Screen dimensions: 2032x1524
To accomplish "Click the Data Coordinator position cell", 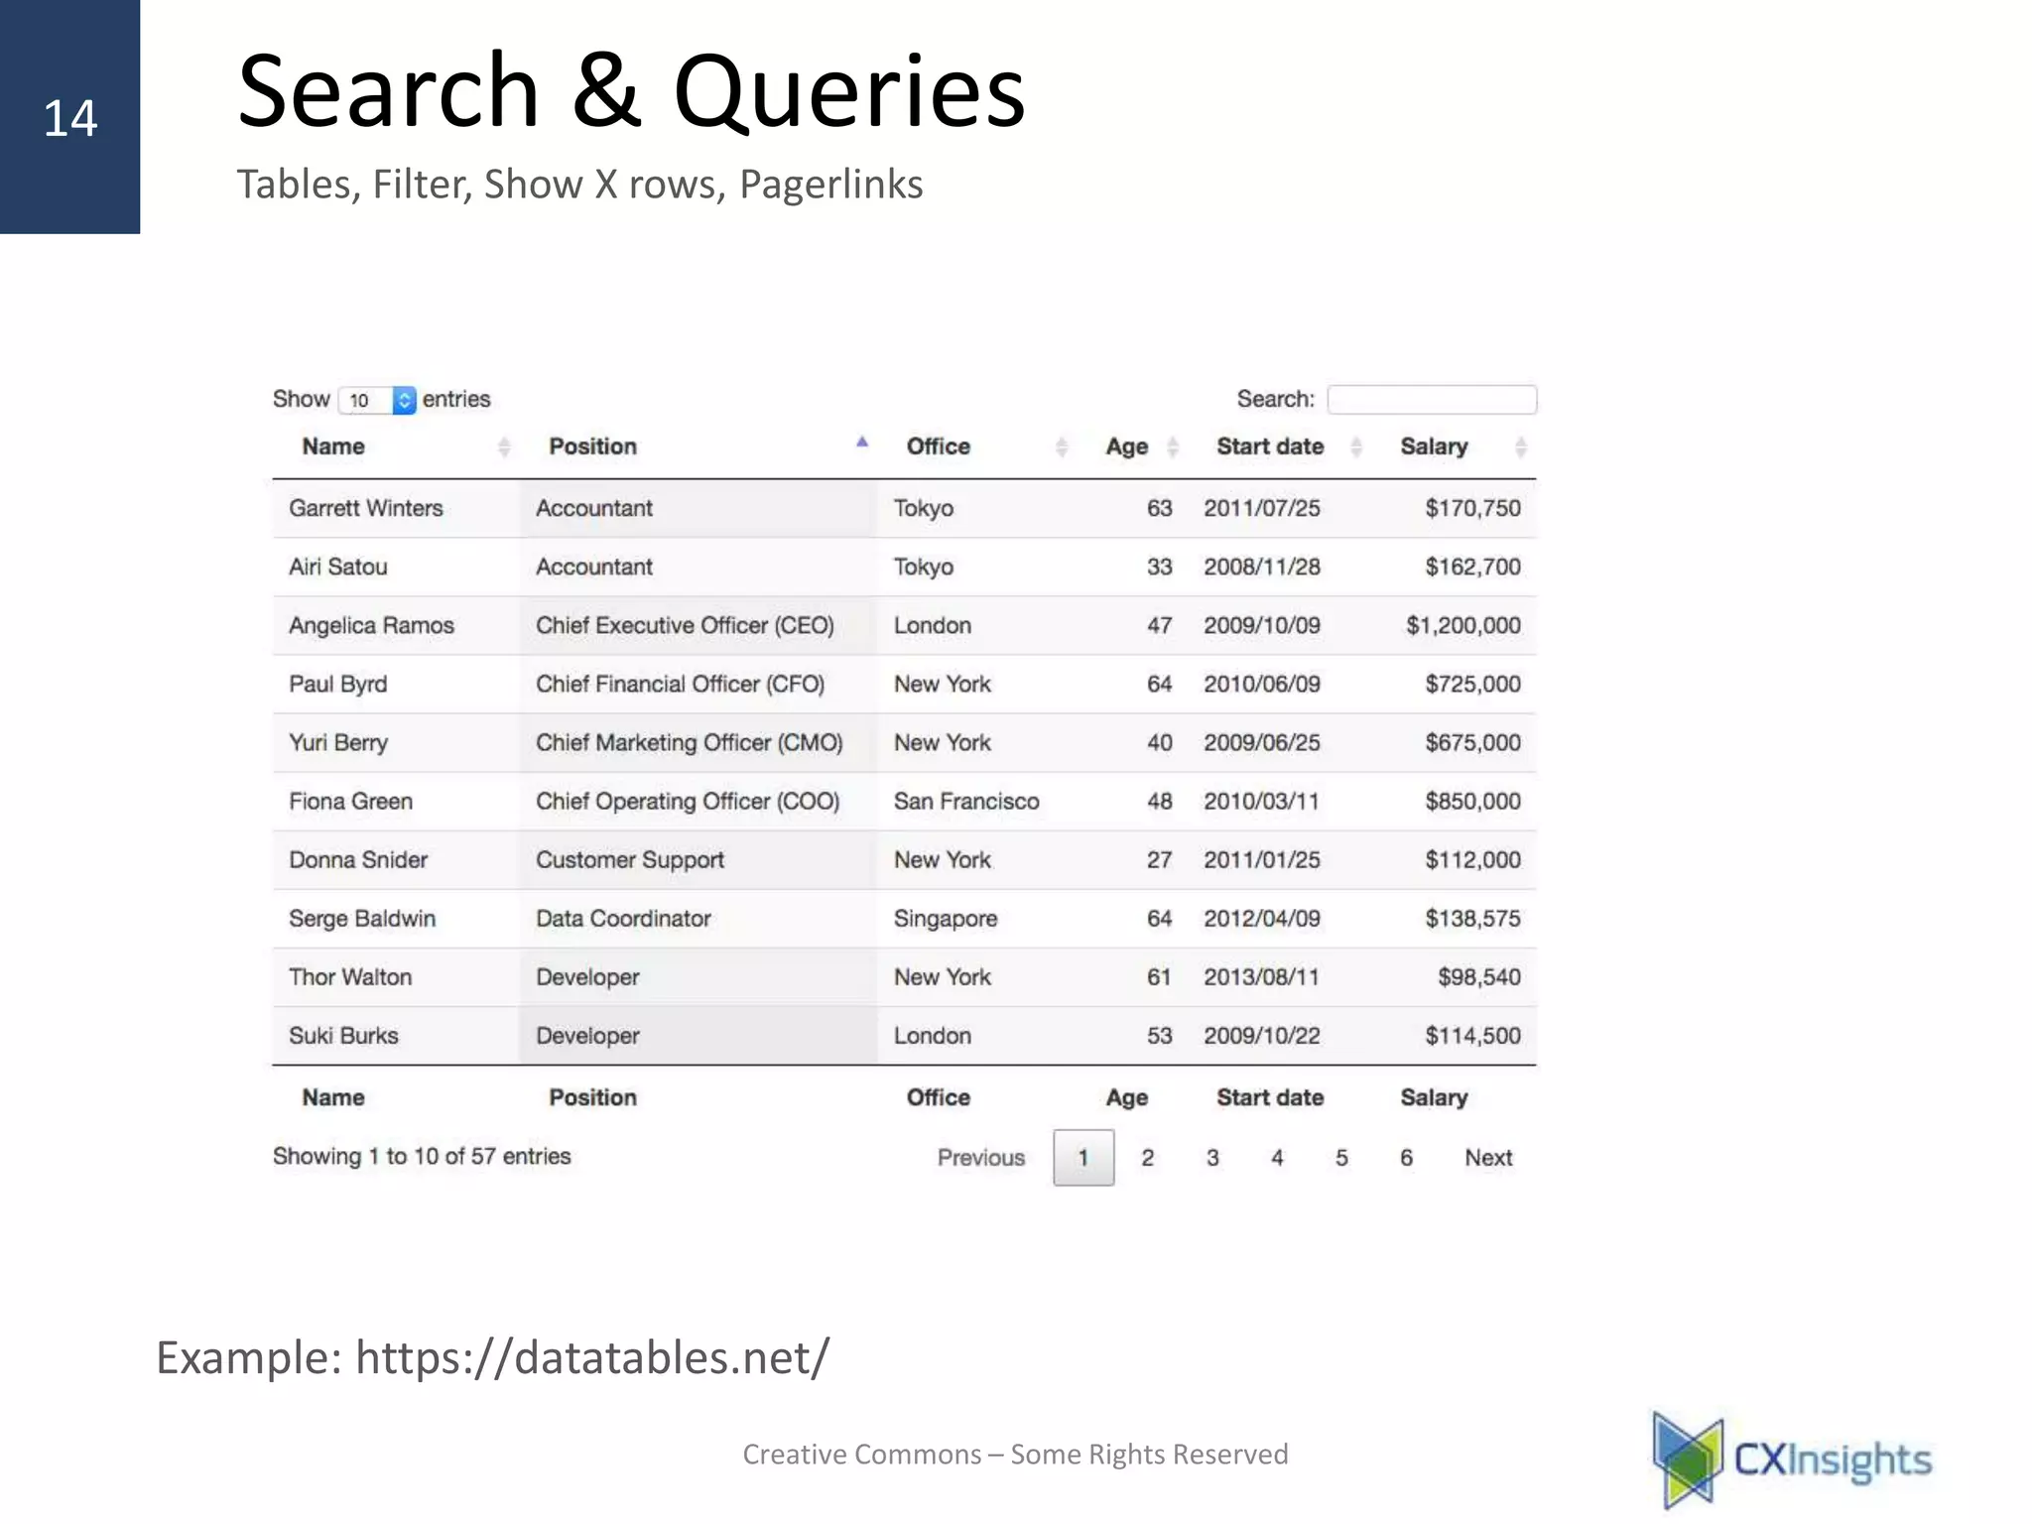I will point(623,919).
